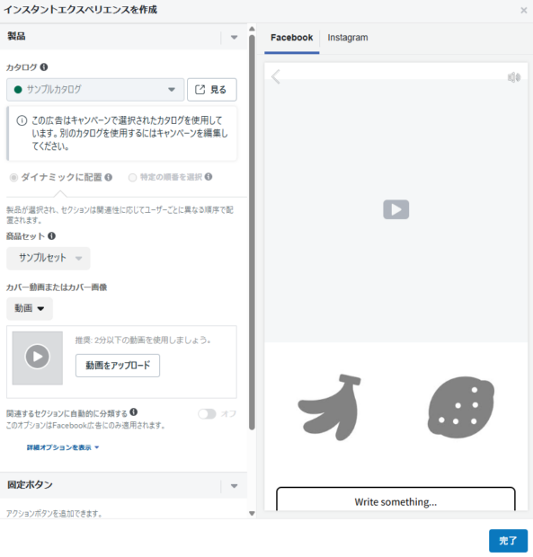Click the video placeholder thumbnail
This screenshot has width=533, height=557.
coord(38,358)
